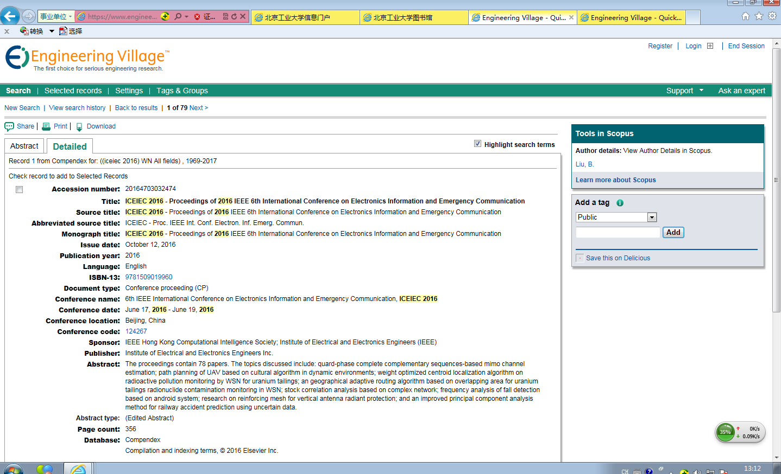Click the Print printer icon
The image size is (781, 474).
(x=46, y=126)
